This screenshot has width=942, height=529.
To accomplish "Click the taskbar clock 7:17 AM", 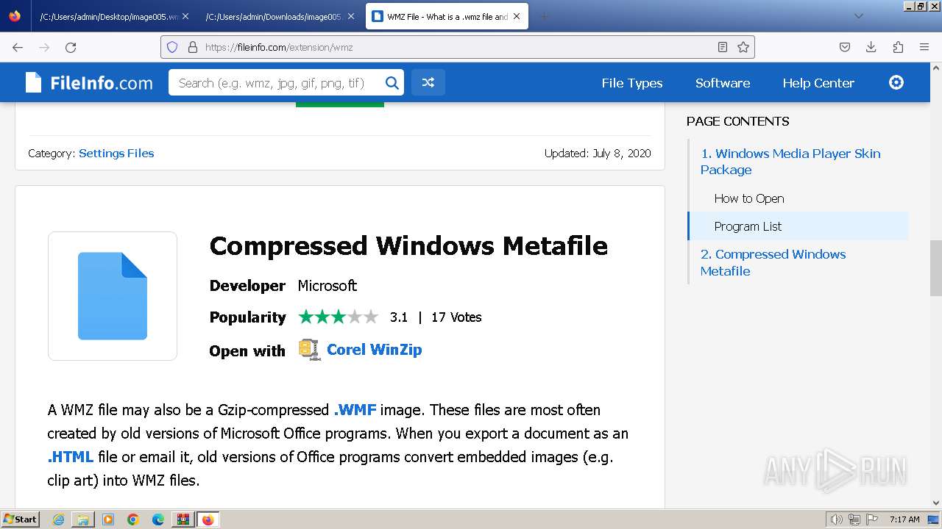I will [904, 519].
